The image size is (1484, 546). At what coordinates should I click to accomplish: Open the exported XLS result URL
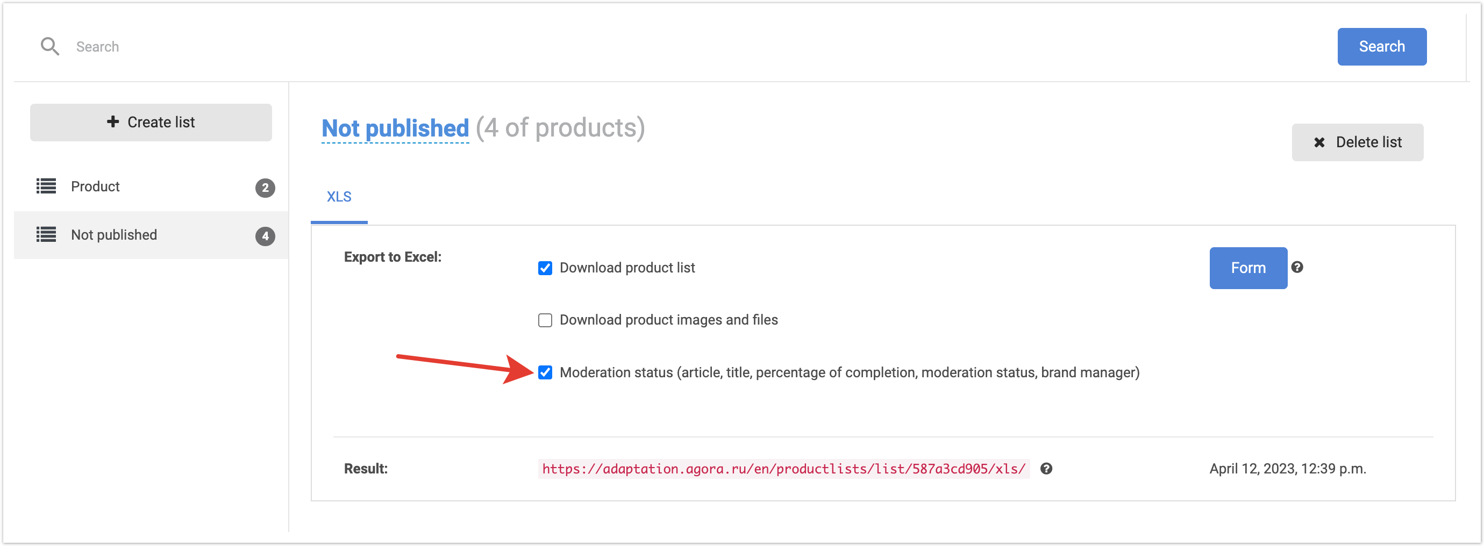(783, 469)
